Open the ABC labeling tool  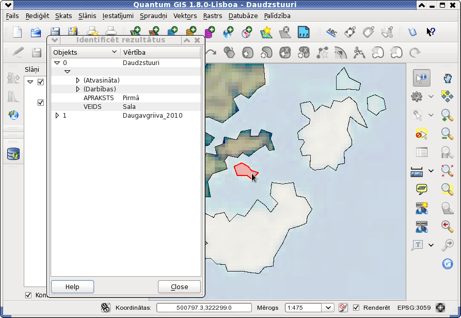(x=331, y=32)
